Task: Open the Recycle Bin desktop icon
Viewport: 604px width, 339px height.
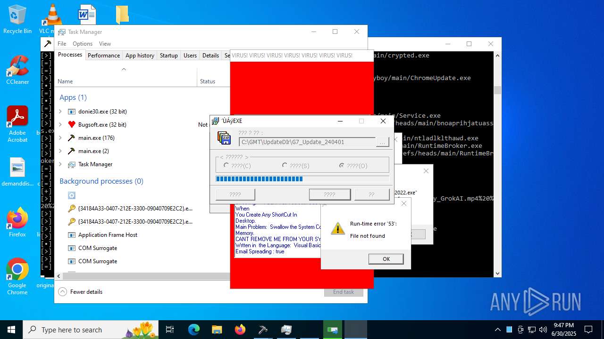Action: (x=17, y=20)
